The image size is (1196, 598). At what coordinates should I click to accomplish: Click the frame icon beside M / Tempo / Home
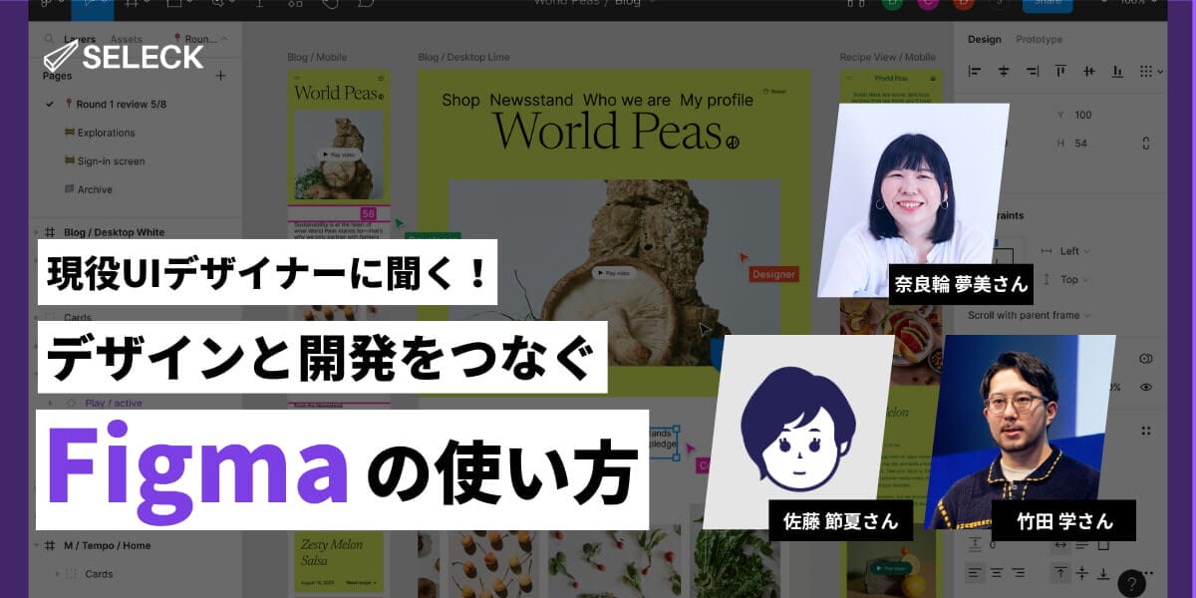click(50, 545)
